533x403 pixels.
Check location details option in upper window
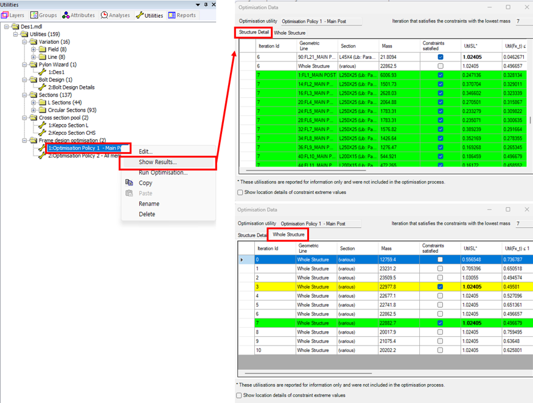pyautogui.click(x=240, y=192)
